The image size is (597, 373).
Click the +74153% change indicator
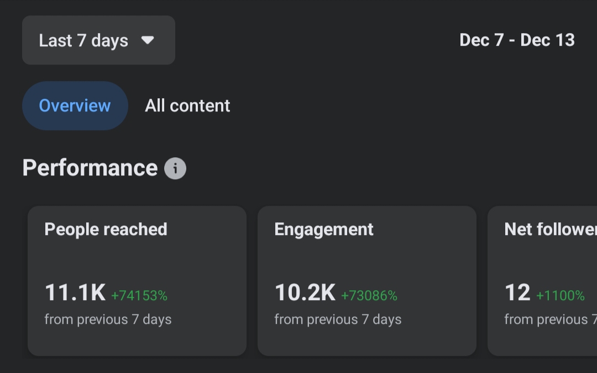[139, 296]
